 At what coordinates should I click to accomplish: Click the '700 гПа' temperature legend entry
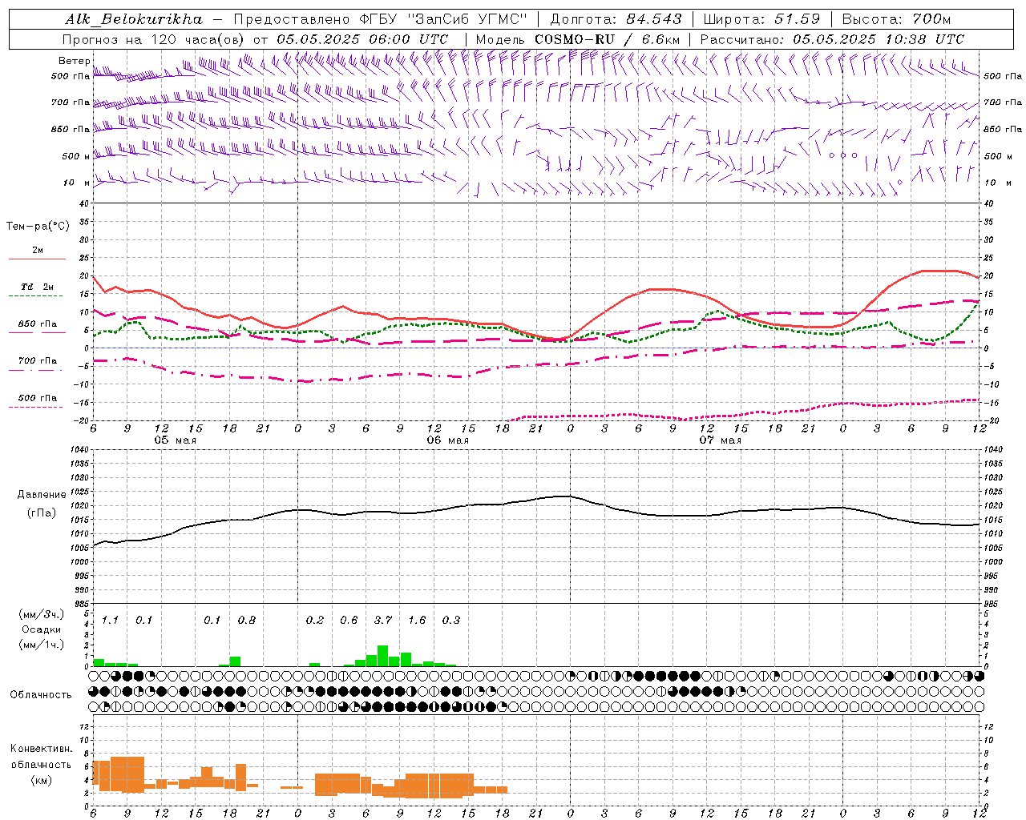(38, 361)
